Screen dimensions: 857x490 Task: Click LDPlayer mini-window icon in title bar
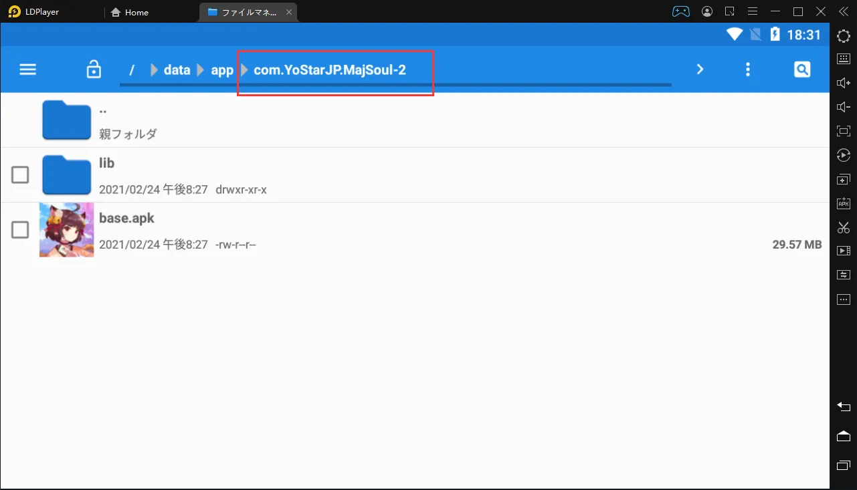click(730, 11)
